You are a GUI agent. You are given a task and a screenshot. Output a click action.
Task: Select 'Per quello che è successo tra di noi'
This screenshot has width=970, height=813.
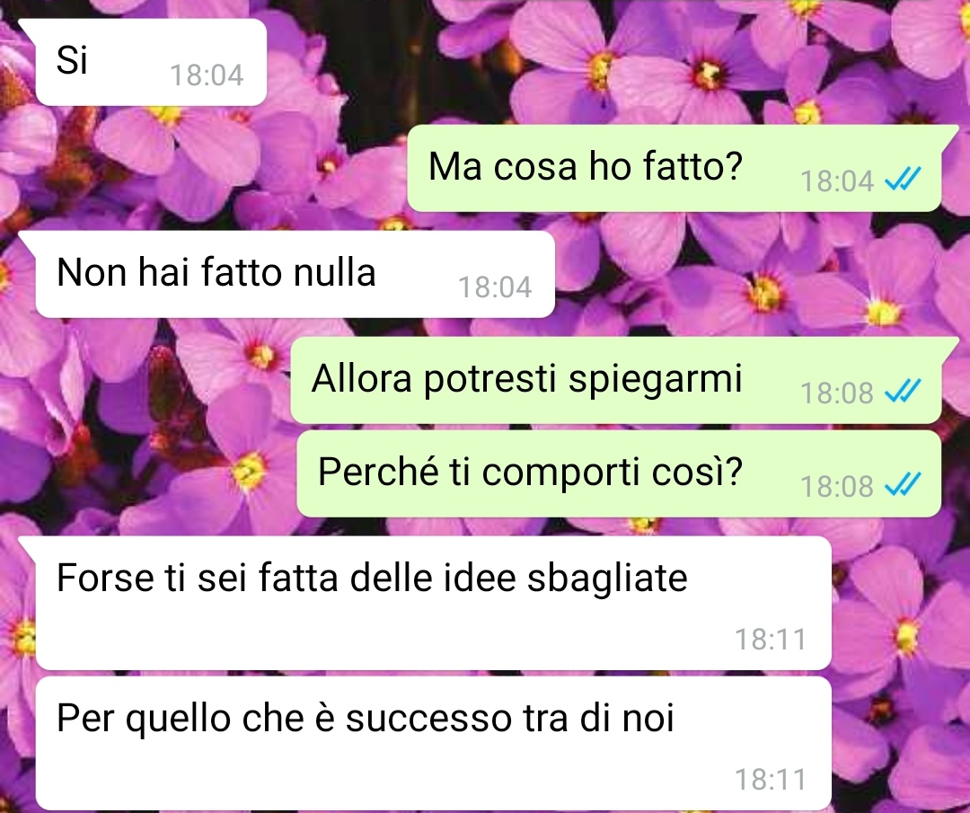click(x=433, y=744)
